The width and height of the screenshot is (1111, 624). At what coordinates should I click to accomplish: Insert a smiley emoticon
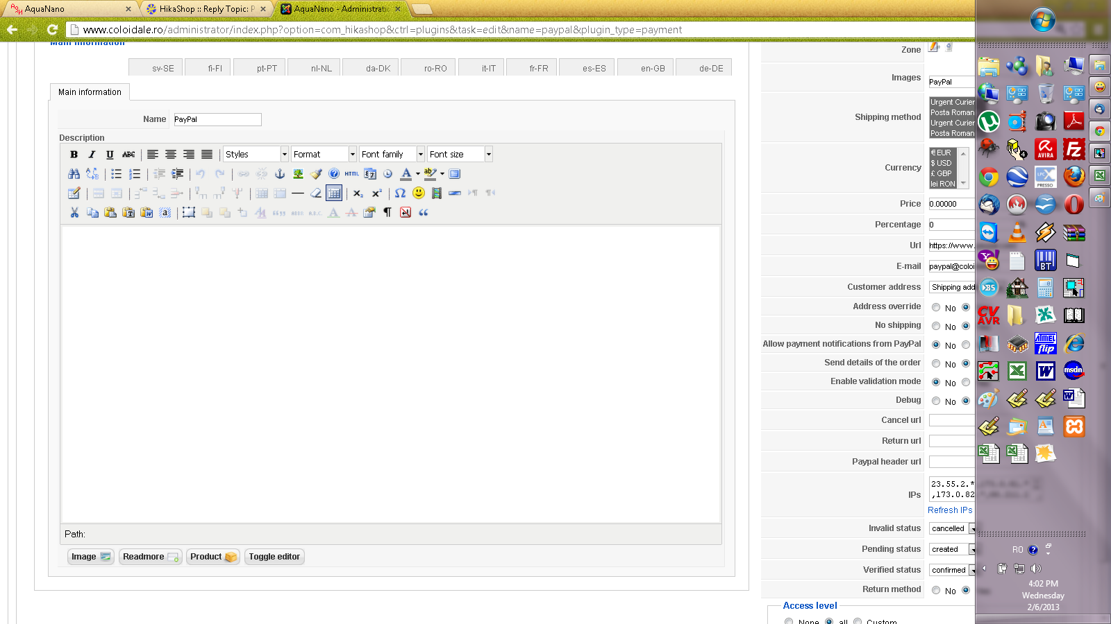pyautogui.click(x=418, y=193)
